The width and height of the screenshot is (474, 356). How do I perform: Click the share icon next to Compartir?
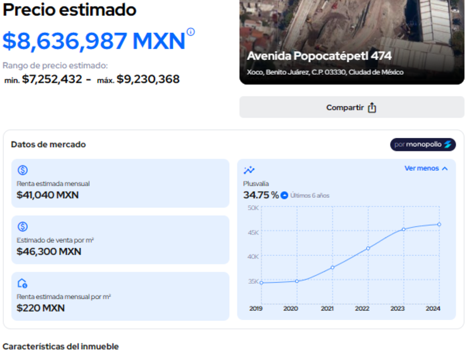[x=372, y=108]
